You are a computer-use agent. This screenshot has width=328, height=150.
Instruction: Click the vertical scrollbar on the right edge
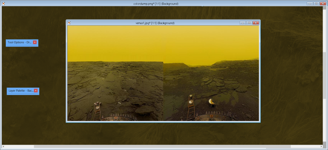[x=324, y=75]
